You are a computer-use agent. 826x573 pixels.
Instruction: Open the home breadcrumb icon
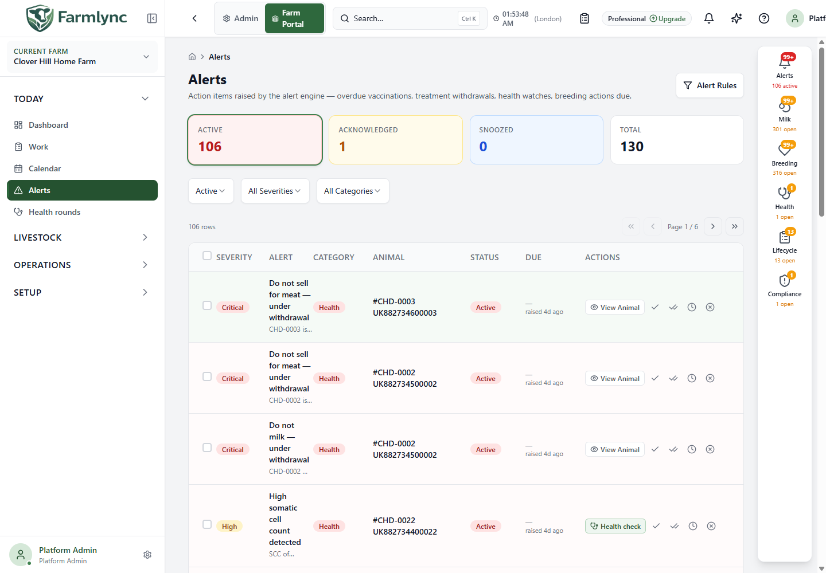click(x=192, y=57)
